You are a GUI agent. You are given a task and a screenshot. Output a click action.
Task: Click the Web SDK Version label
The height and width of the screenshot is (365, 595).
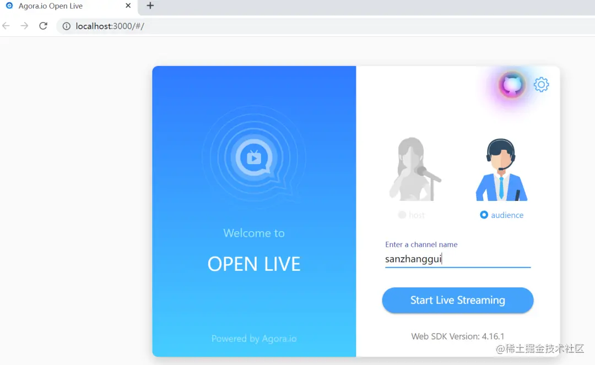click(458, 336)
